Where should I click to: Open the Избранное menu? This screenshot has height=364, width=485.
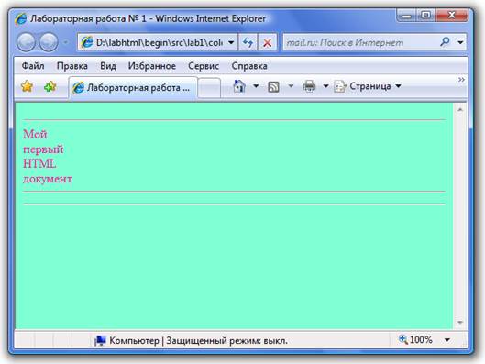(152, 66)
